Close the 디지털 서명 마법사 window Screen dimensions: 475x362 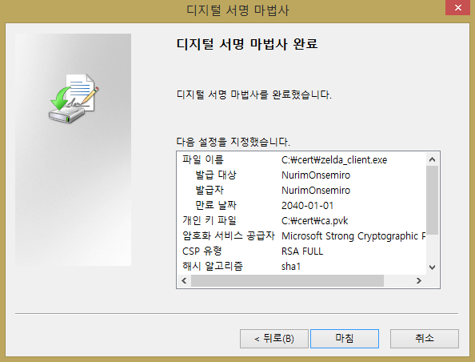pyautogui.click(x=457, y=7)
